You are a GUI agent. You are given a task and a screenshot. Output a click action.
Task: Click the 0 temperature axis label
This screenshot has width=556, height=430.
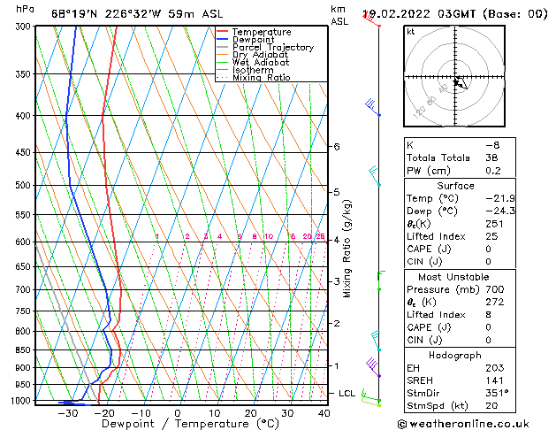click(178, 413)
